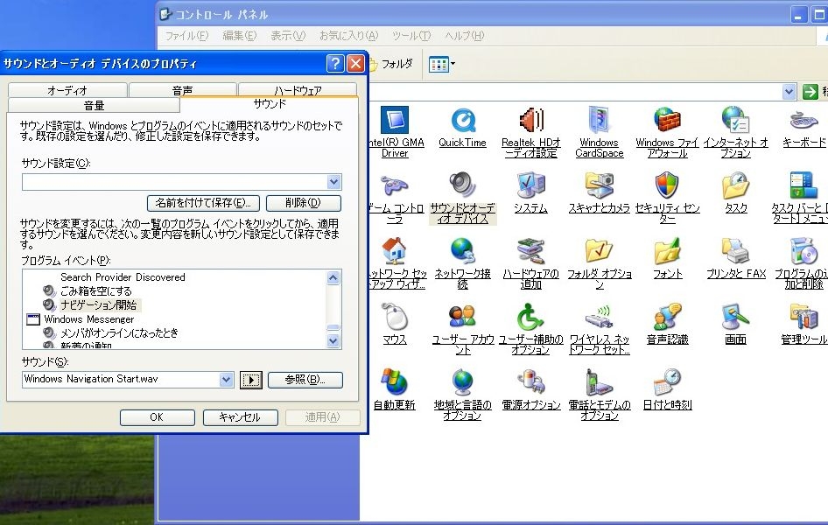The height and width of the screenshot is (525, 828).
Task: Click program events list scroll up arrow
Action: coord(333,277)
